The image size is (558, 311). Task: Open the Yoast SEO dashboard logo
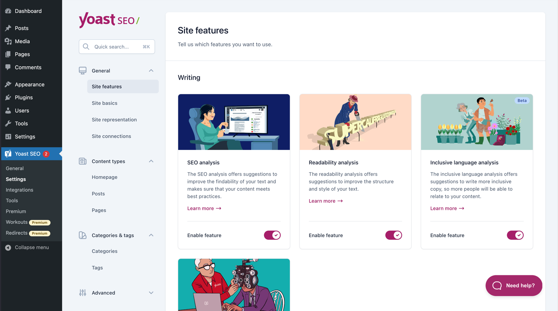(x=109, y=20)
